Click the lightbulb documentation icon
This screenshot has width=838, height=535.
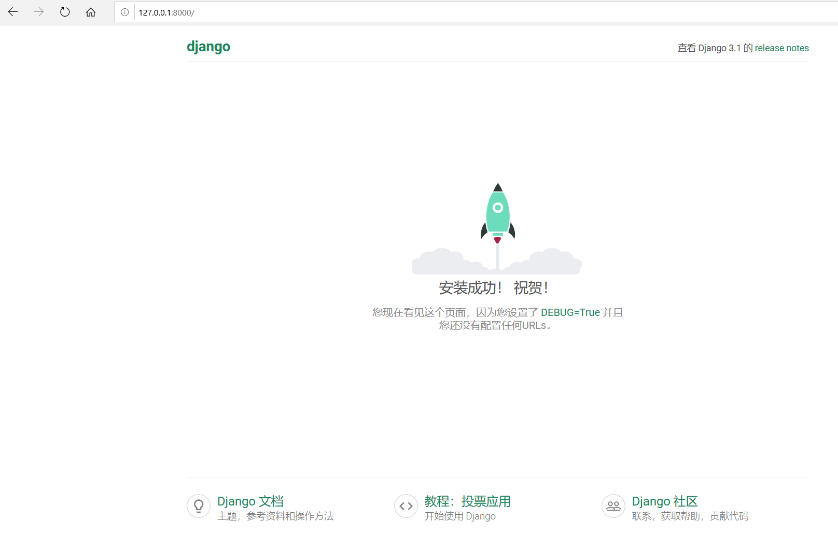199,506
